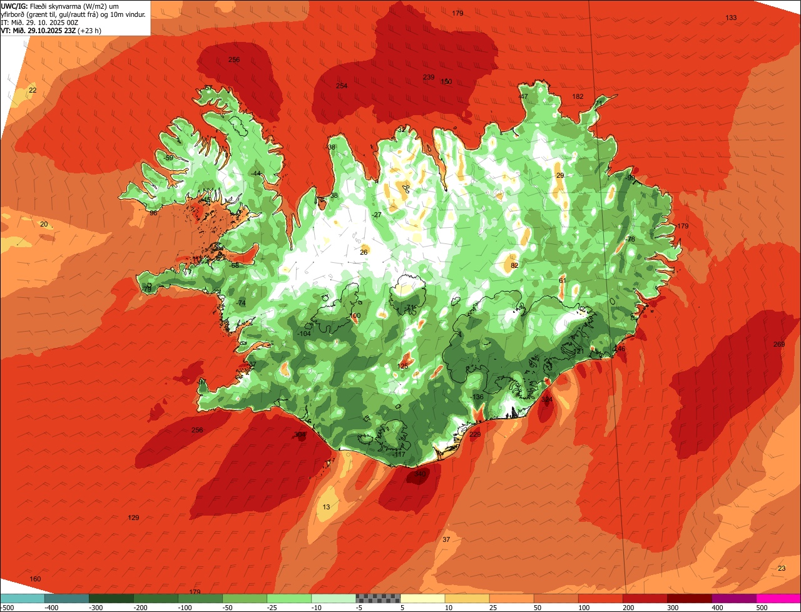Viewport: 801px width, 612px height.
Task: Click the map value "-44"
Action: coord(255,173)
